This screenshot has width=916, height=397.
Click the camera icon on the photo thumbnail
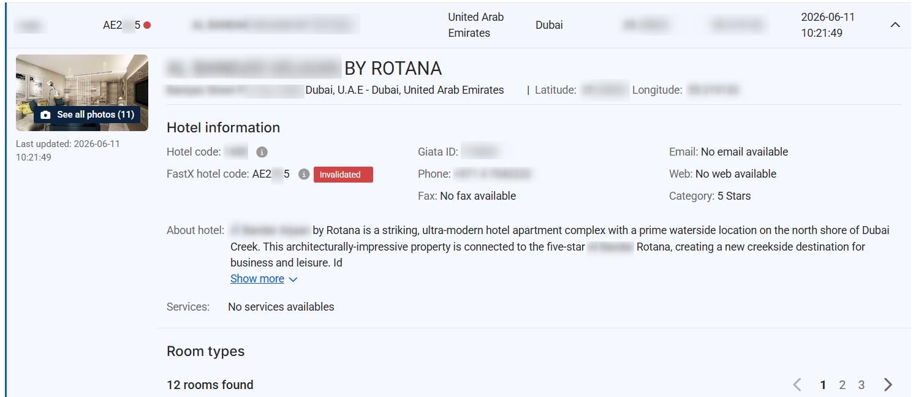[45, 115]
